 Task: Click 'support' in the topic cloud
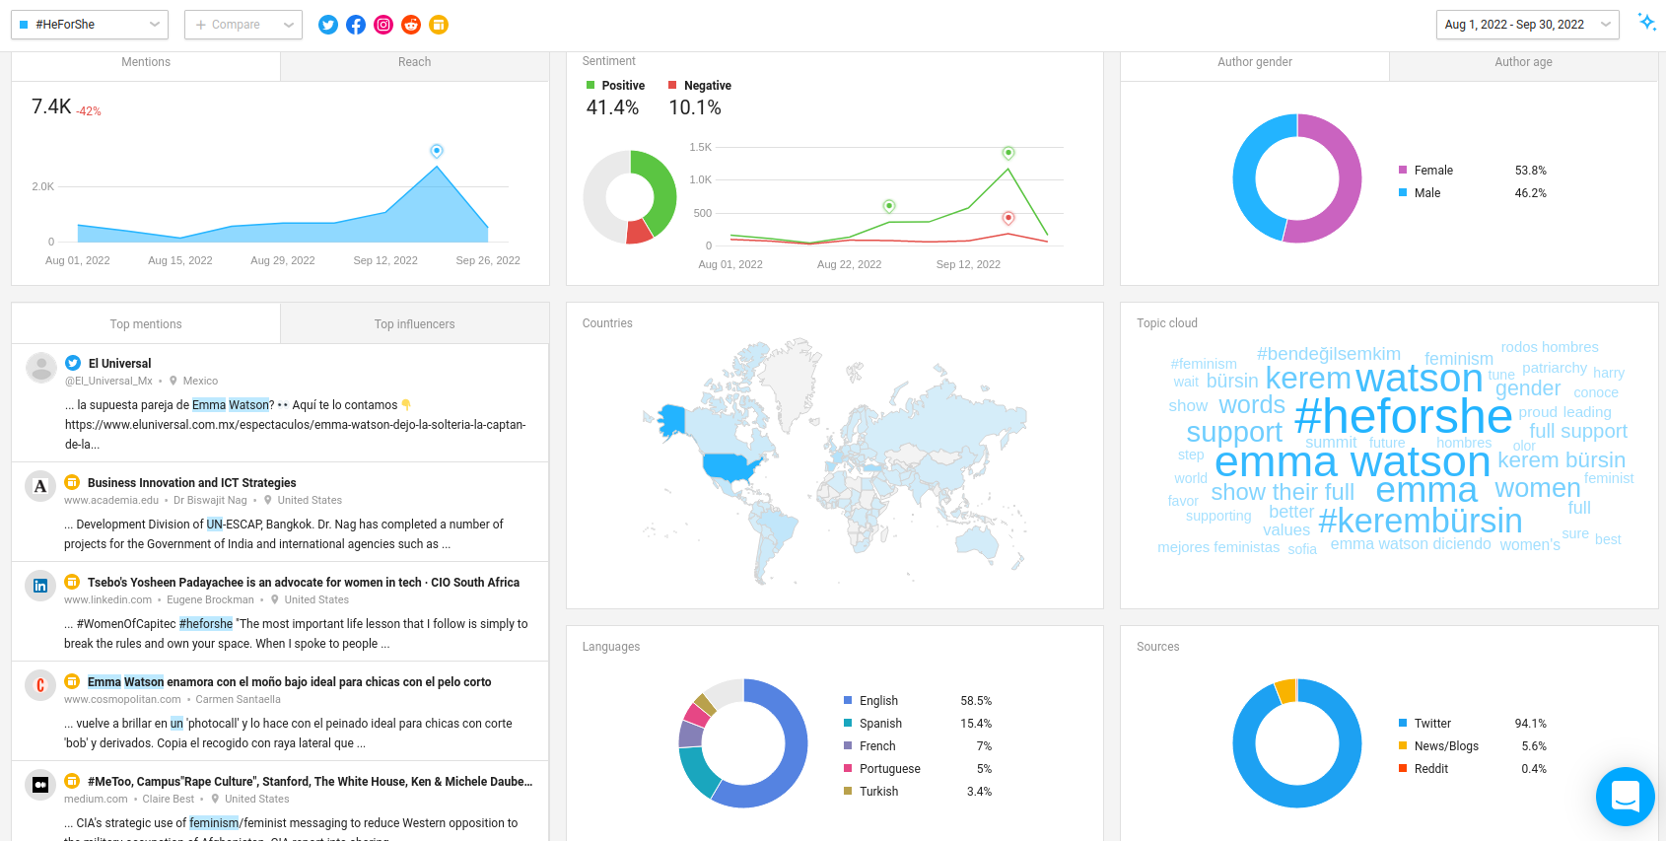coord(1234,432)
